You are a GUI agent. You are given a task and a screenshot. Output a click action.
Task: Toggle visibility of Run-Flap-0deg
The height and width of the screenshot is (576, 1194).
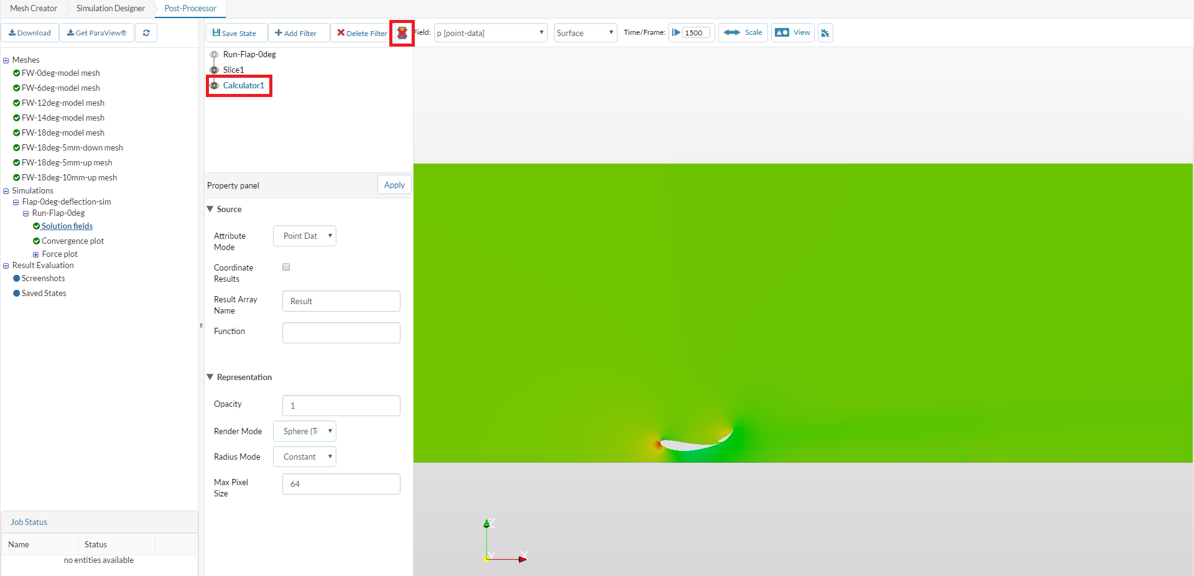tap(214, 55)
